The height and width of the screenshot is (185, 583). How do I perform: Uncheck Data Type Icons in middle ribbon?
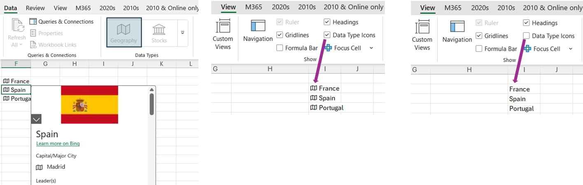pos(327,35)
